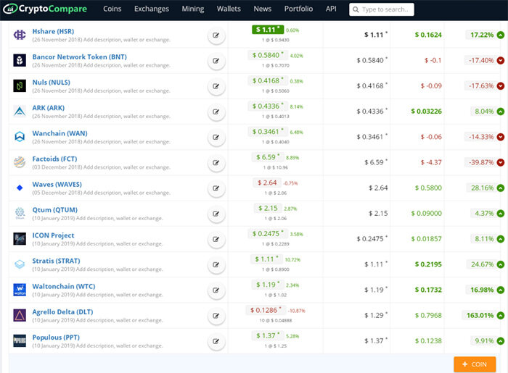The image size is (508, 373).
Task: Click the $ 0.7968 profit value
Action: (x=428, y=316)
